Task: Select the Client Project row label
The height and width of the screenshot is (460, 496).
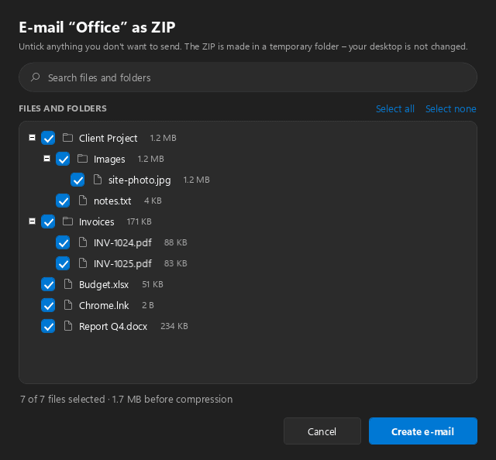Action: (108, 138)
